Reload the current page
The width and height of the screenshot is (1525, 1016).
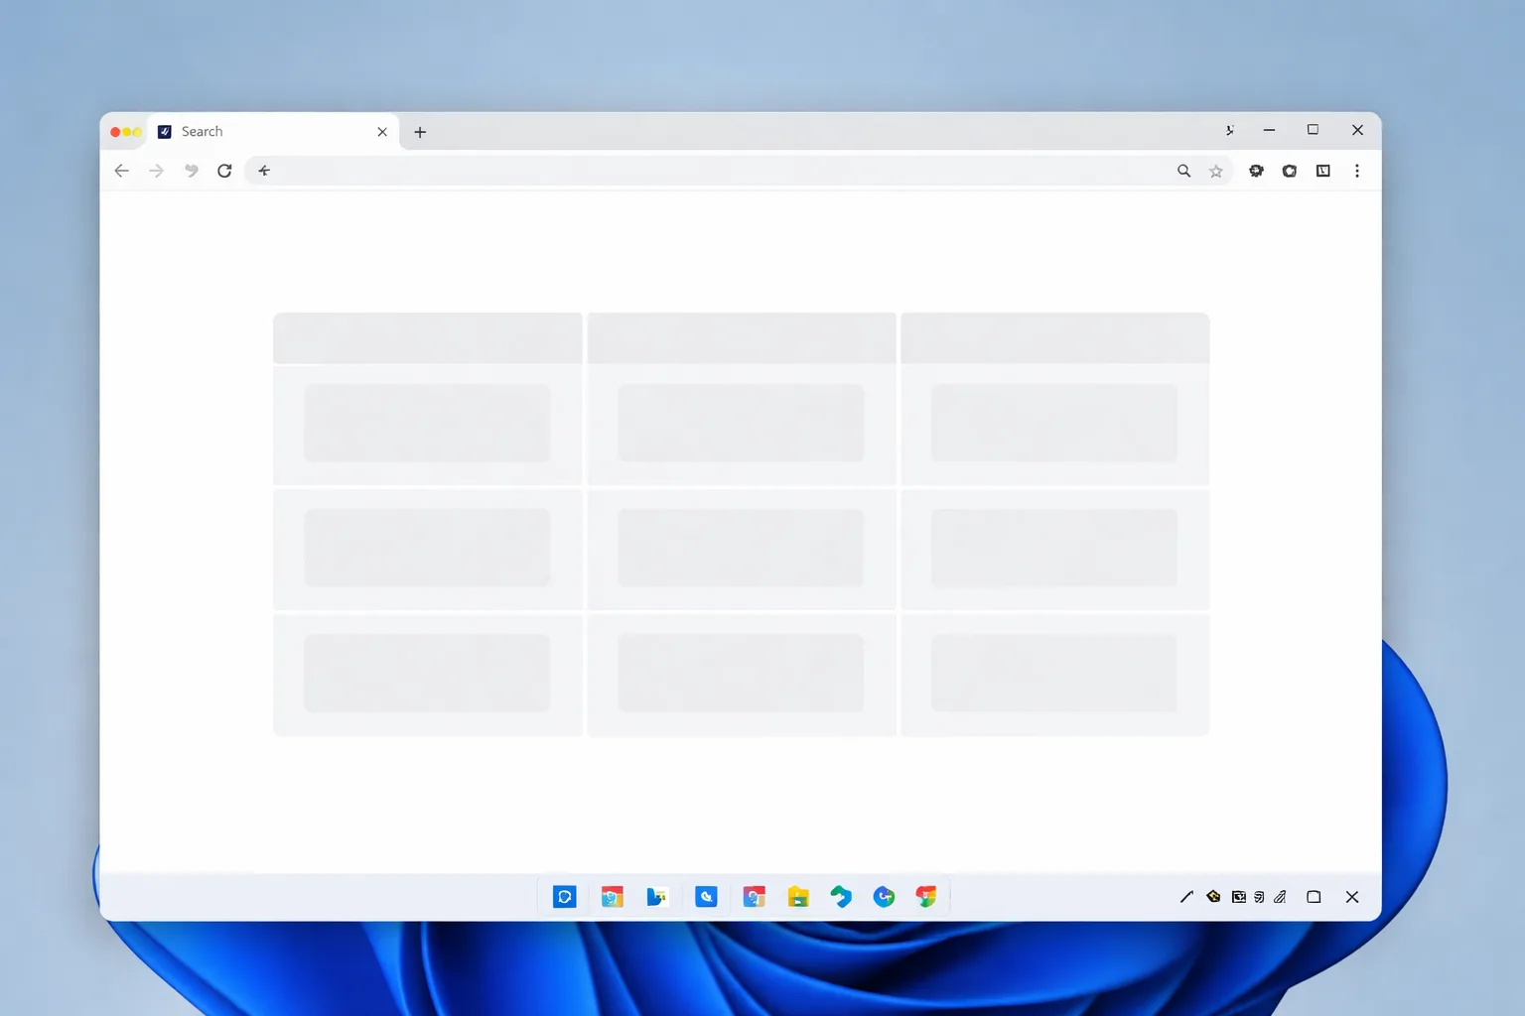pos(224,171)
